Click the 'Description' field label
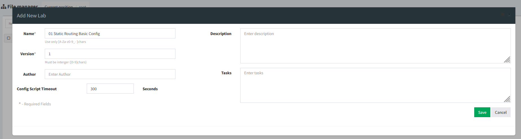 coord(221,34)
